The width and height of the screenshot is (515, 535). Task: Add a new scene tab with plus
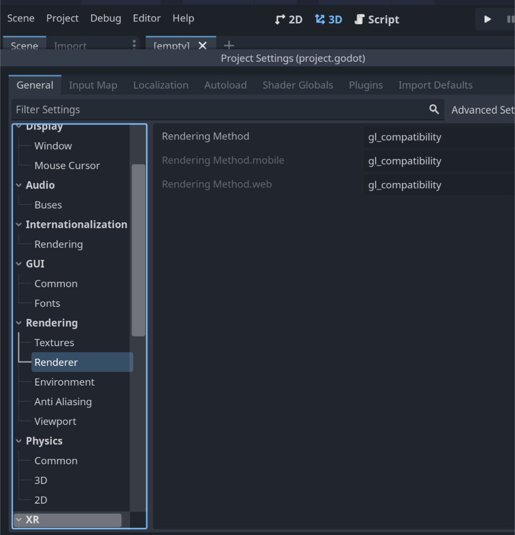229,45
